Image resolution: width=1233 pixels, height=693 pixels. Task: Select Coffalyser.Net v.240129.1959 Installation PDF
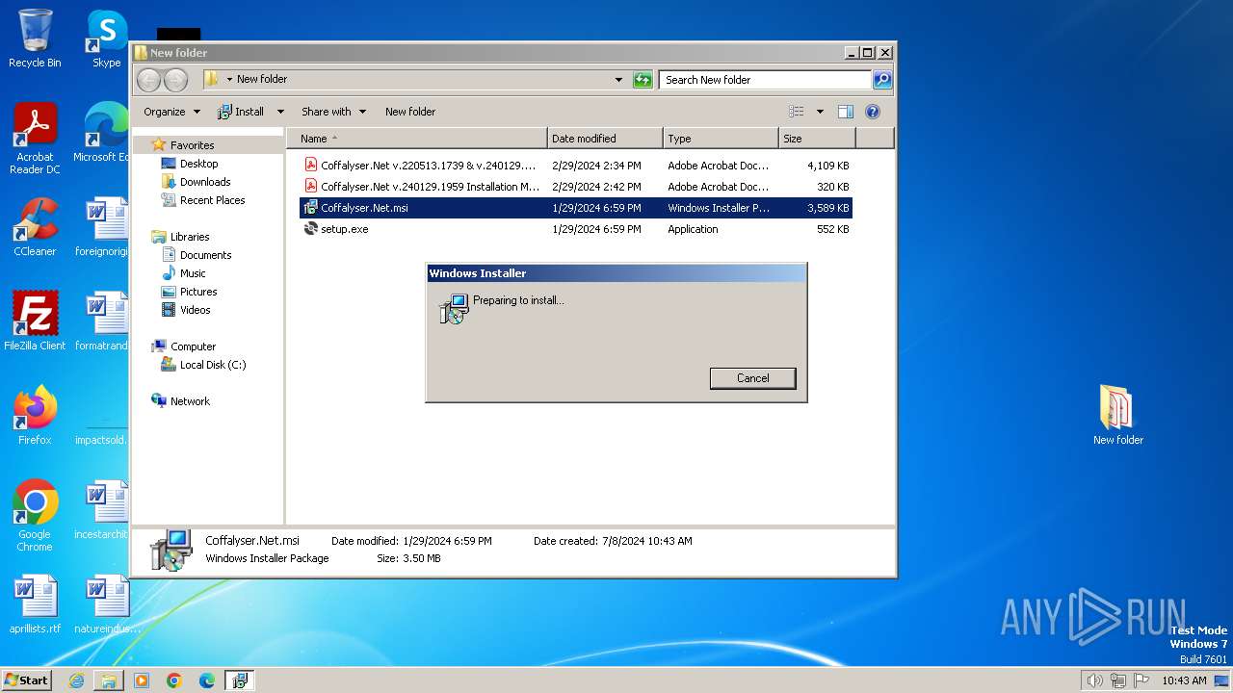(x=575, y=187)
